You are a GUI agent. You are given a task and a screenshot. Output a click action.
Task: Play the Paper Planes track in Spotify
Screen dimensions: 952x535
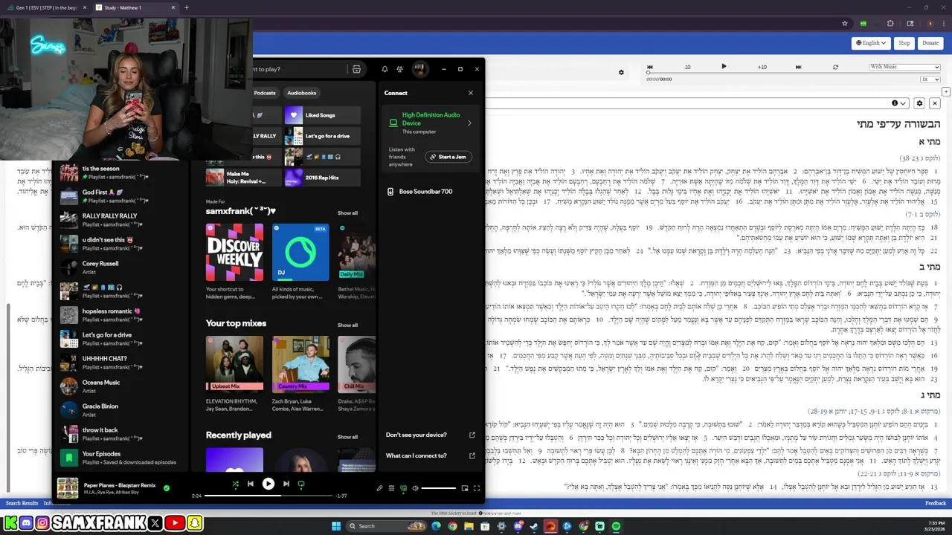(x=268, y=484)
